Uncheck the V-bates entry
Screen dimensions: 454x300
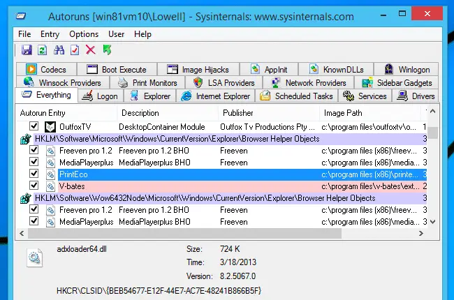[x=34, y=185]
